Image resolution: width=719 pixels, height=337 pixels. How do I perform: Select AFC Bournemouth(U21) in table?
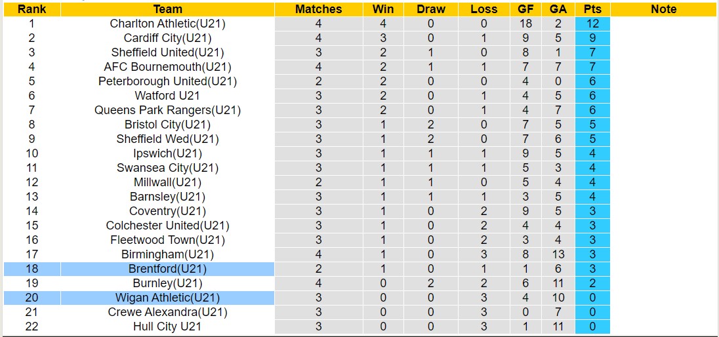167,67
